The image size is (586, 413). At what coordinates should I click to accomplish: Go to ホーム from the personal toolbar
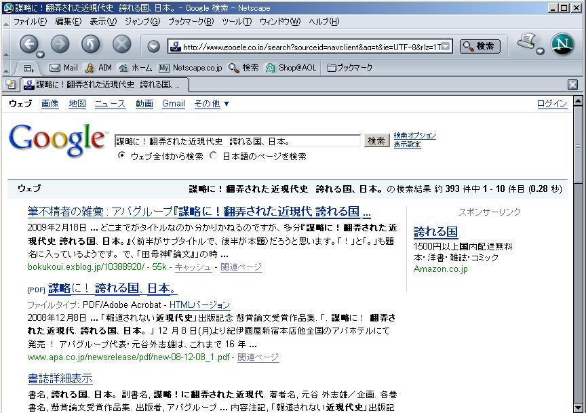point(135,68)
